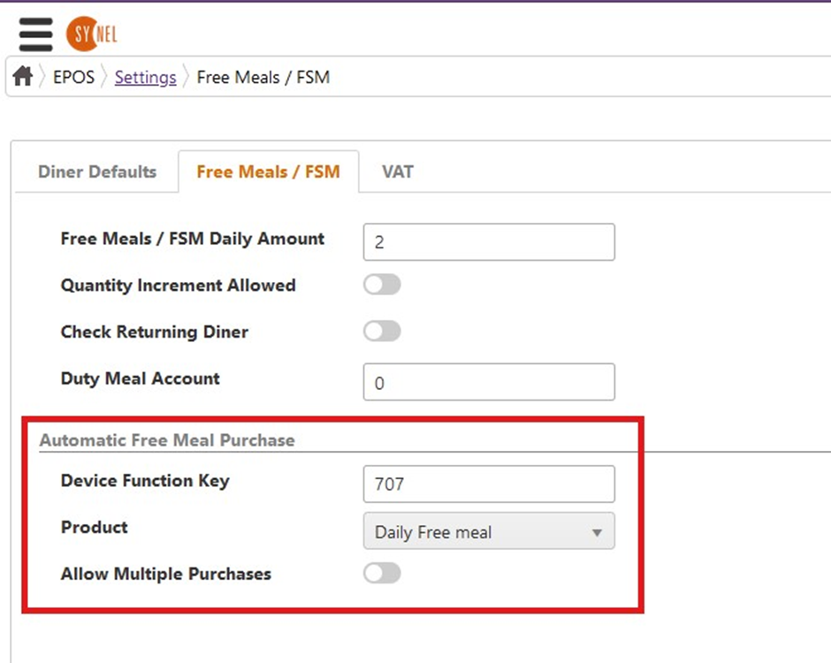This screenshot has height=663, width=831.
Task: Select the Free Meals / FSM tab
Action: (x=268, y=171)
